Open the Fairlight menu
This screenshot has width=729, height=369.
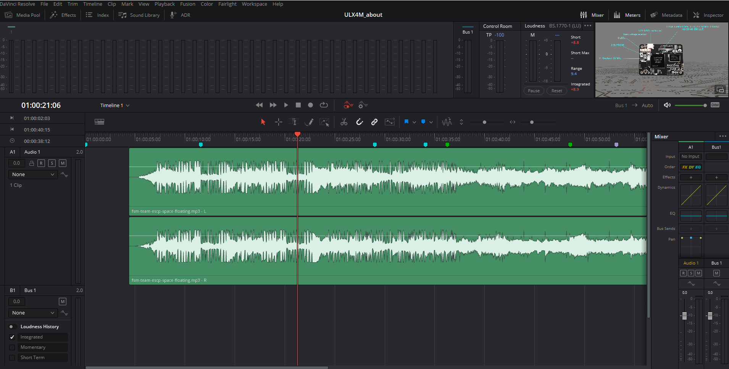pyautogui.click(x=227, y=4)
